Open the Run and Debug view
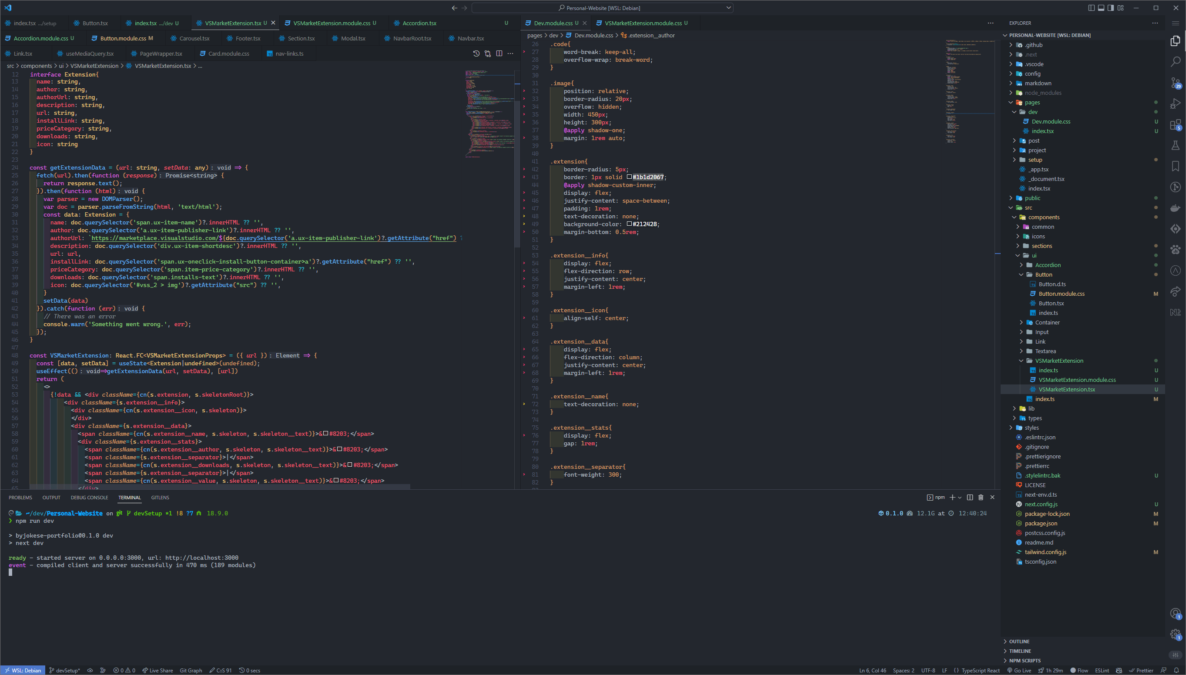The height and width of the screenshot is (675, 1186). (1175, 104)
